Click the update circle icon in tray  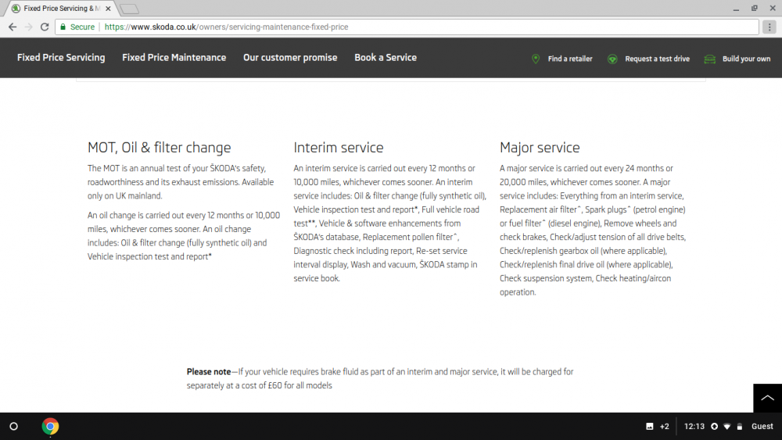714,427
